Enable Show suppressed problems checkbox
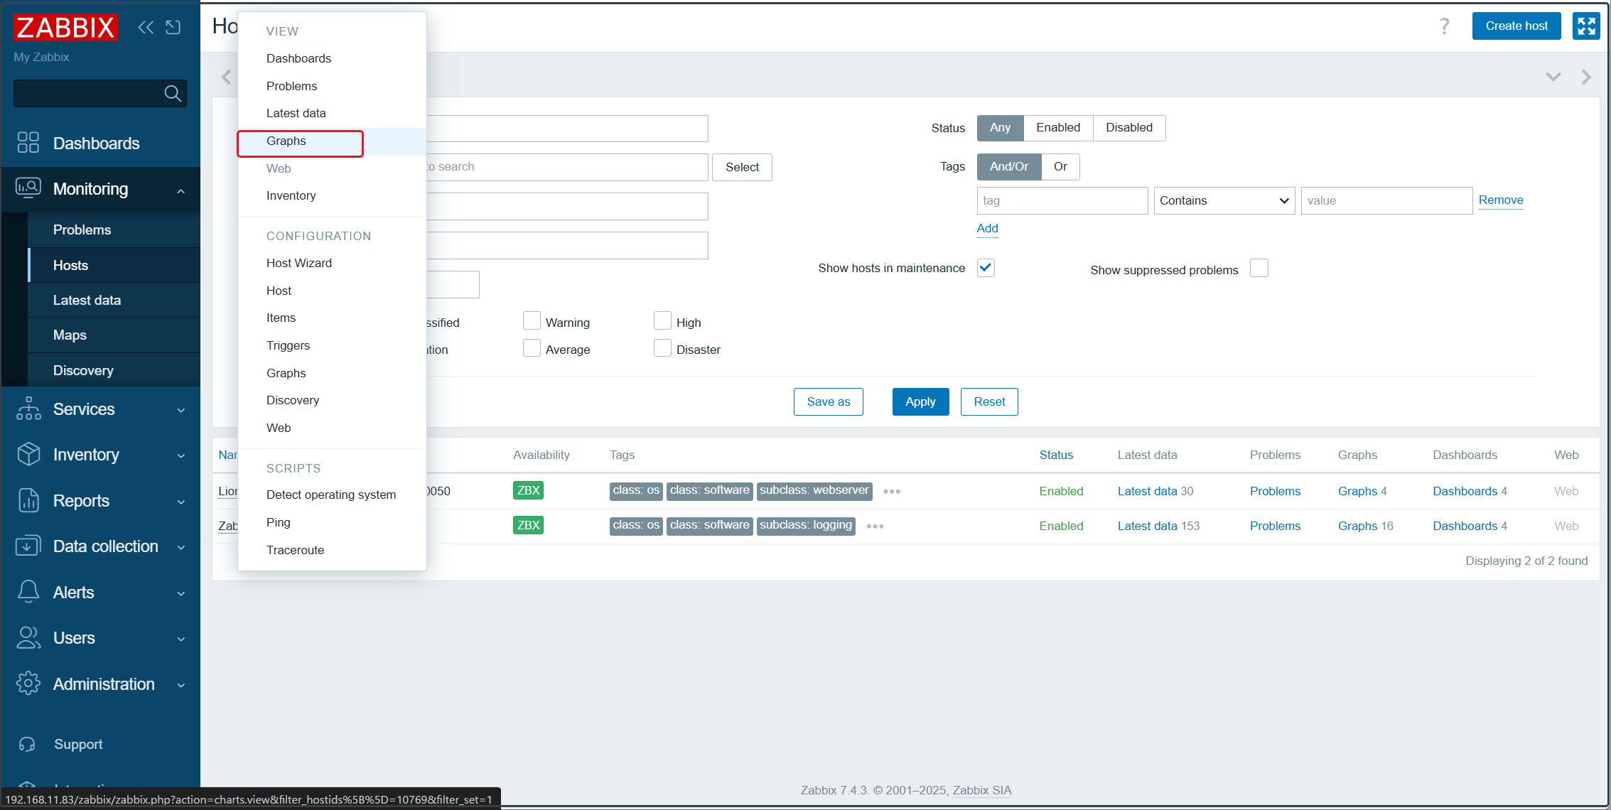Viewport: 1611px width, 810px height. click(1259, 269)
